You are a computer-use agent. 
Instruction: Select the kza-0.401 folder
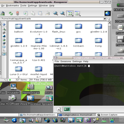click(x=38, y=57)
